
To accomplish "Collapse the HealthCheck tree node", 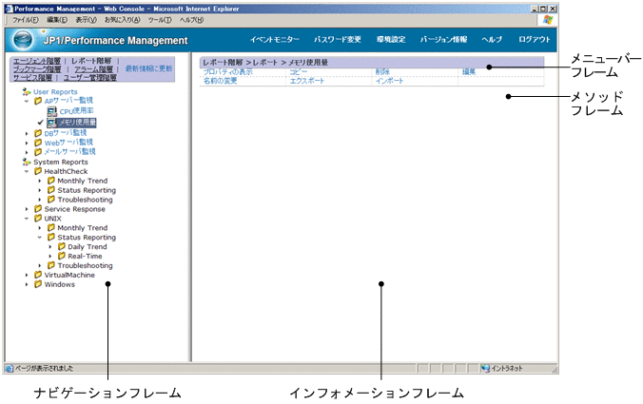I will pyautogui.click(x=27, y=172).
